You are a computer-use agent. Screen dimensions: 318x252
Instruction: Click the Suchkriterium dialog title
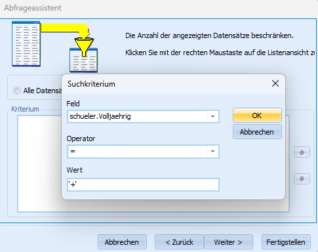coord(91,84)
